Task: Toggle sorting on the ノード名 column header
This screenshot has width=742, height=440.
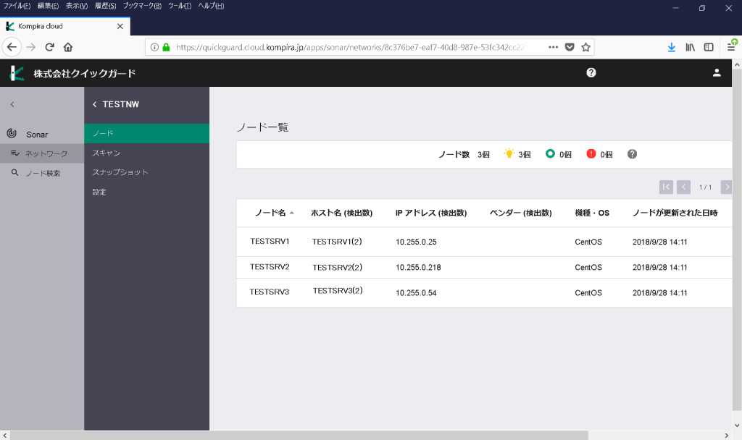Action: pos(270,212)
